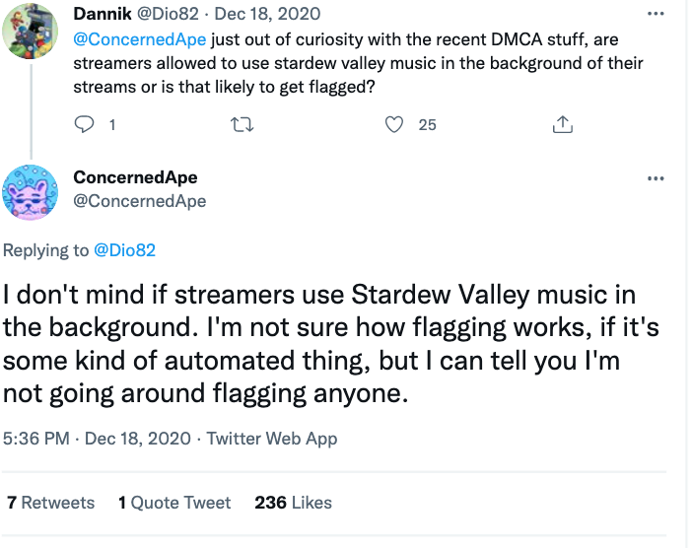692x548 pixels.
Task: Open ConcernedApe's avatar
Action: [33, 191]
